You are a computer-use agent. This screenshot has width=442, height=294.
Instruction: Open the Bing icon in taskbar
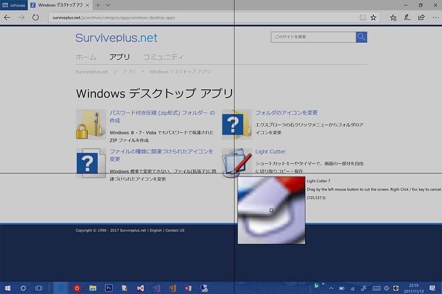tap(316, 285)
